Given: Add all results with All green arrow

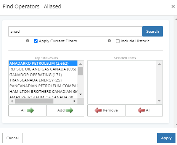Looking at the screenshot, I should (27, 110).
